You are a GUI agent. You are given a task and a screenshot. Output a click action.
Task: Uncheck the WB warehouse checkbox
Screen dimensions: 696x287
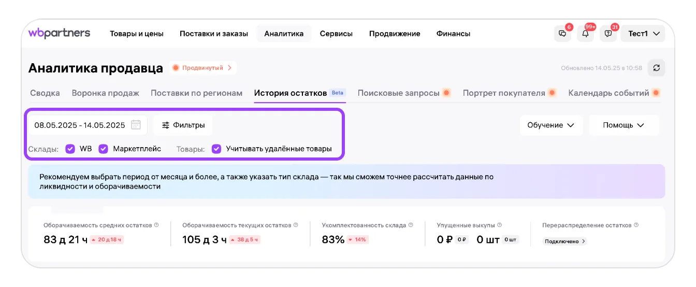[70, 149]
